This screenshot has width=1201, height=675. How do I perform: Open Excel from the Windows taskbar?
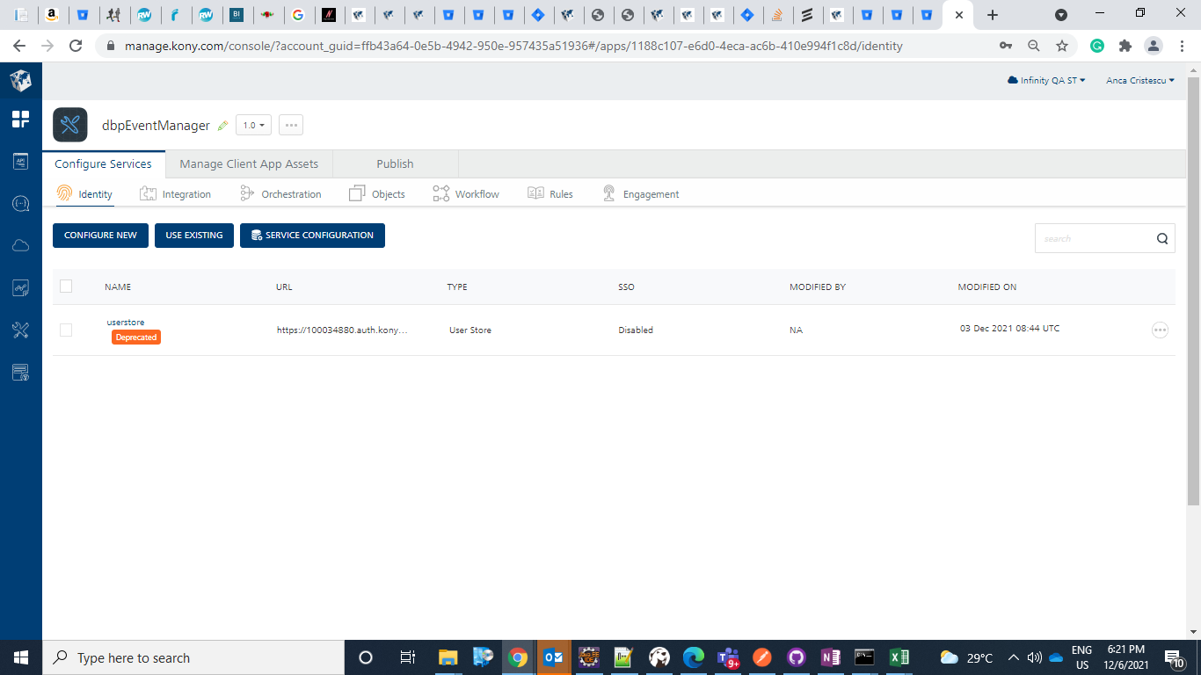point(899,657)
